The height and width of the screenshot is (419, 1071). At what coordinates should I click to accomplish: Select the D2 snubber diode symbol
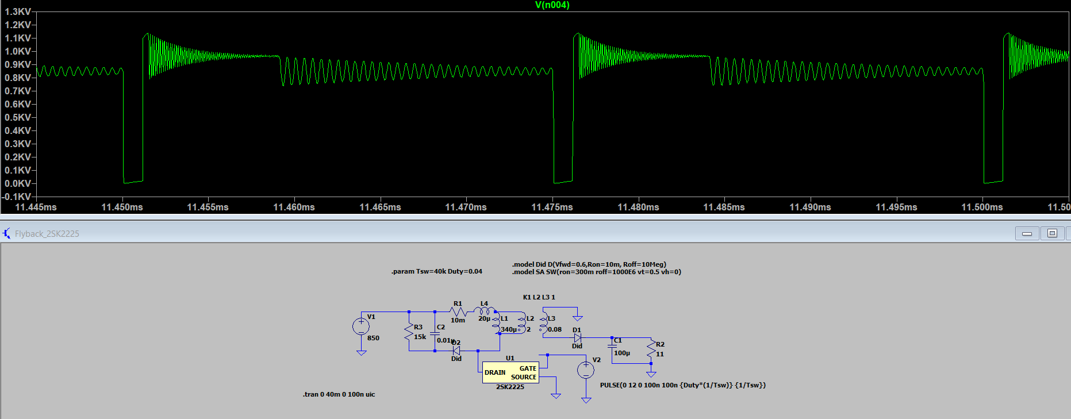coord(456,350)
